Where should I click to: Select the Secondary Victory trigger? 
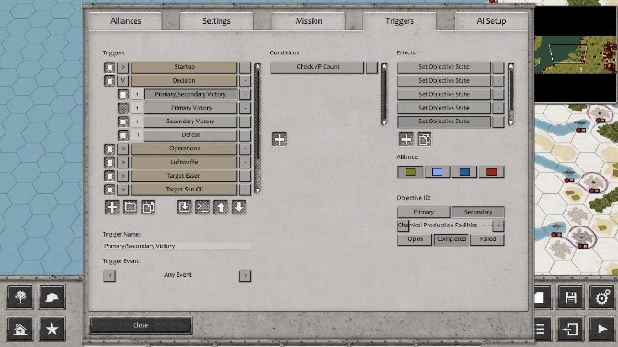(190, 121)
